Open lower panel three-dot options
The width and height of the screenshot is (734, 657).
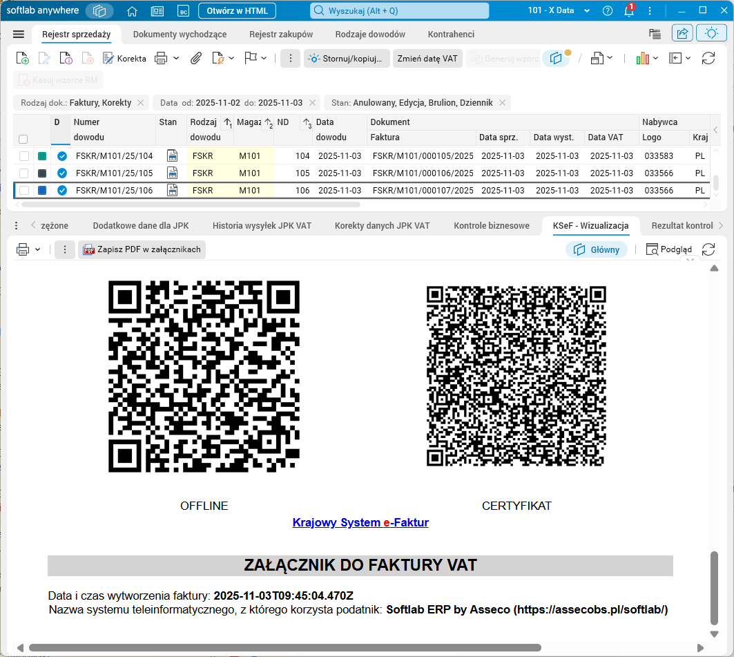click(16, 226)
